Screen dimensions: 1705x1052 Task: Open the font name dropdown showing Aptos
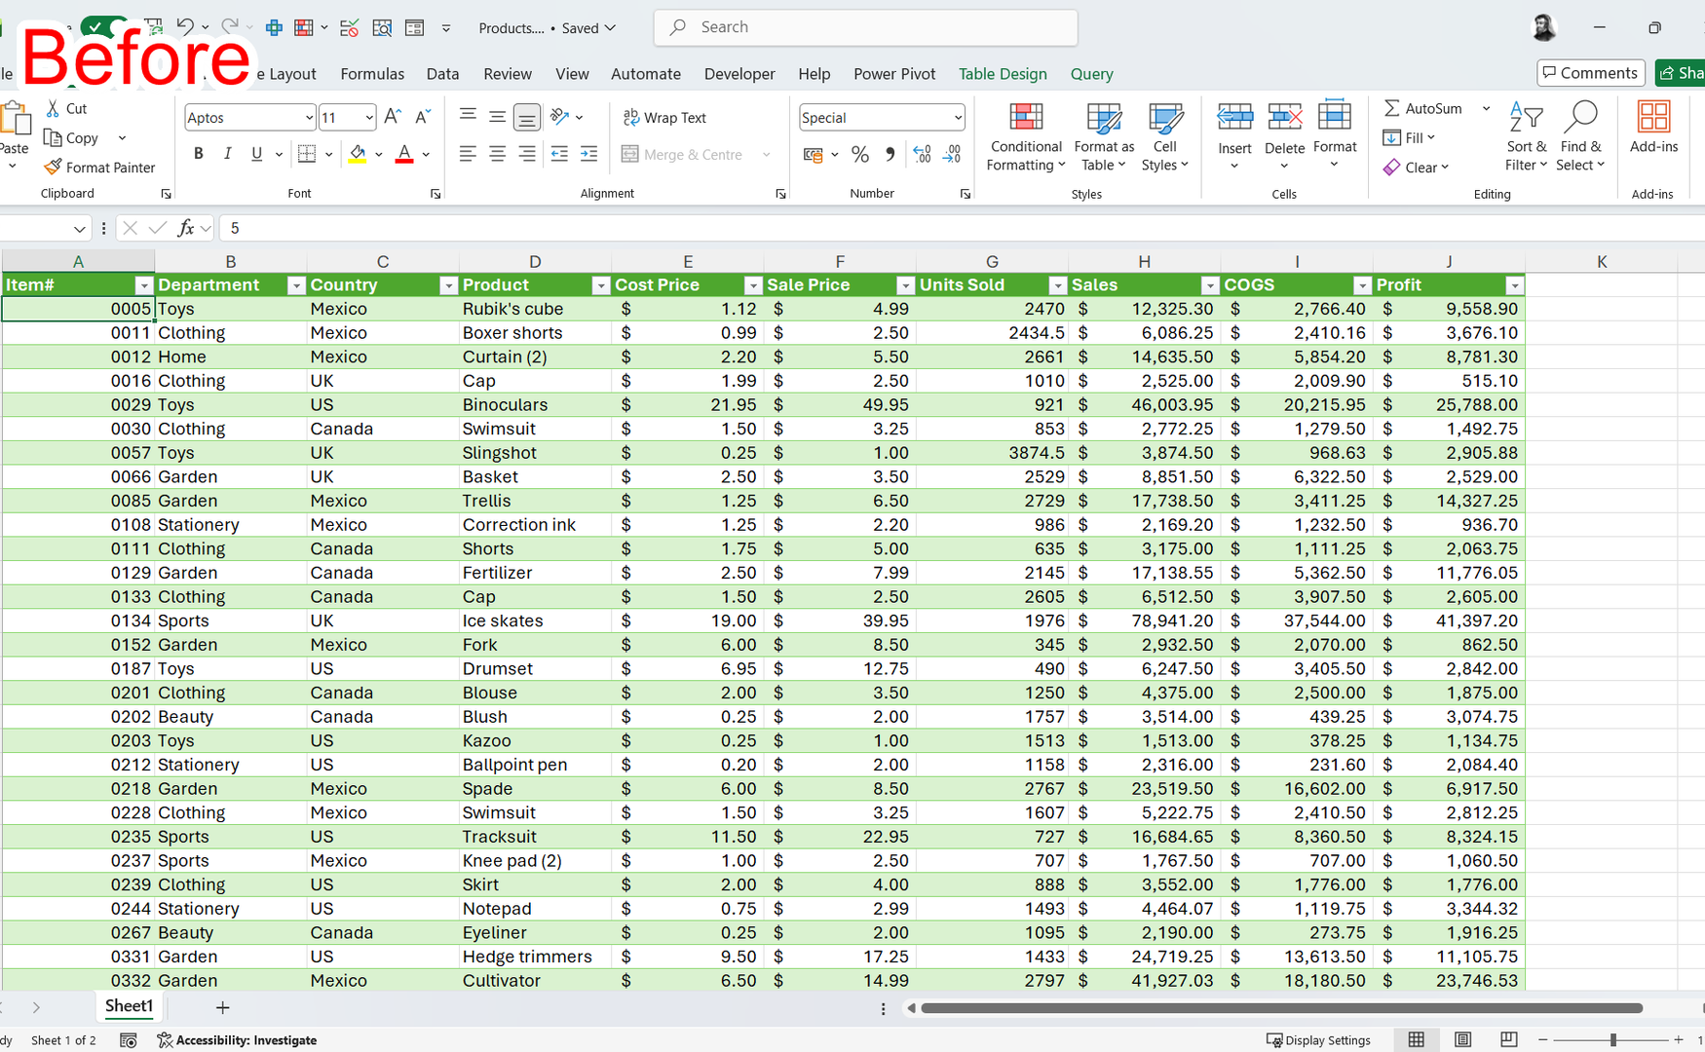point(308,118)
